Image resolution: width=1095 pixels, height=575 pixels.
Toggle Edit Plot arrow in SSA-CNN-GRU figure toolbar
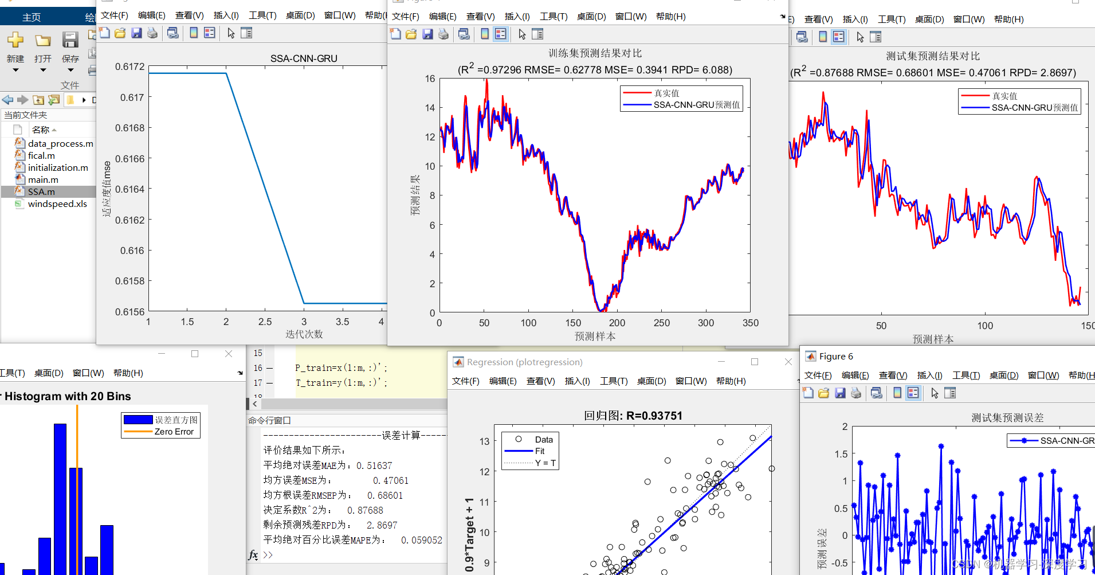(231, 33)
